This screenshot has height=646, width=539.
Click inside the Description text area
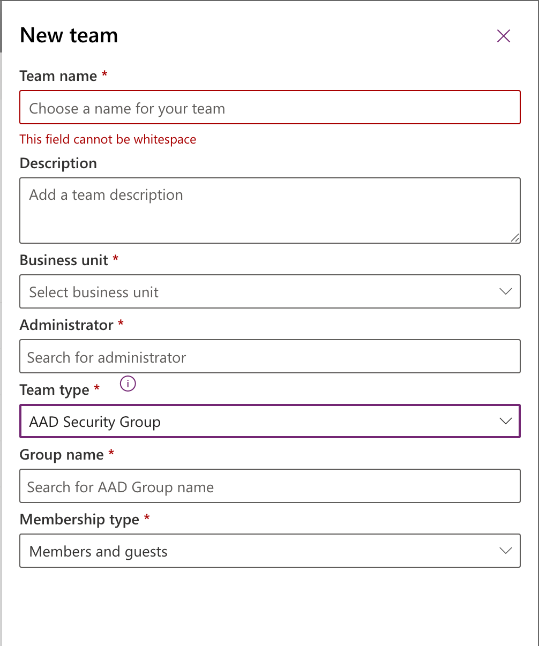click(270, 211)
